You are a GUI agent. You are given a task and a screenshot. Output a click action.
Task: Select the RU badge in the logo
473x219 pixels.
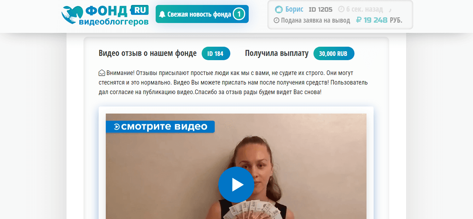click(140, 10)
